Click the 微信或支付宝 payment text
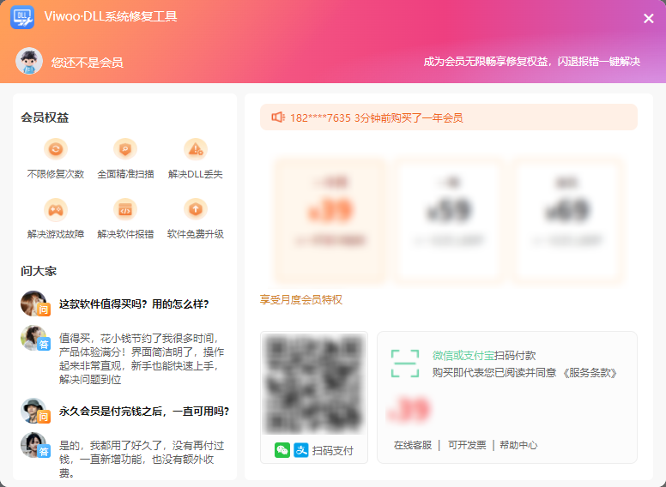Screen dimensions: 666x487 [463, 356]
